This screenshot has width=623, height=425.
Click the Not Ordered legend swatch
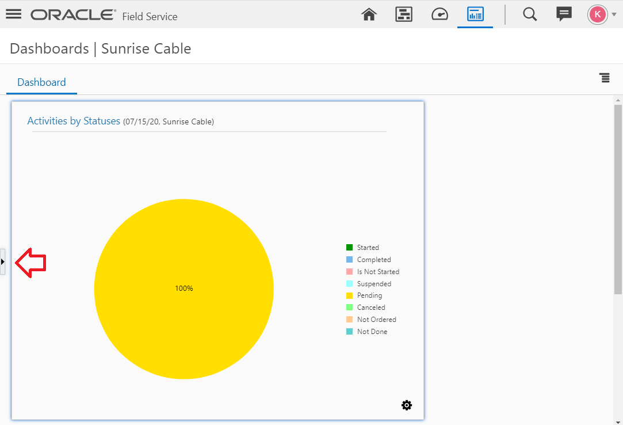coord(349,319)
